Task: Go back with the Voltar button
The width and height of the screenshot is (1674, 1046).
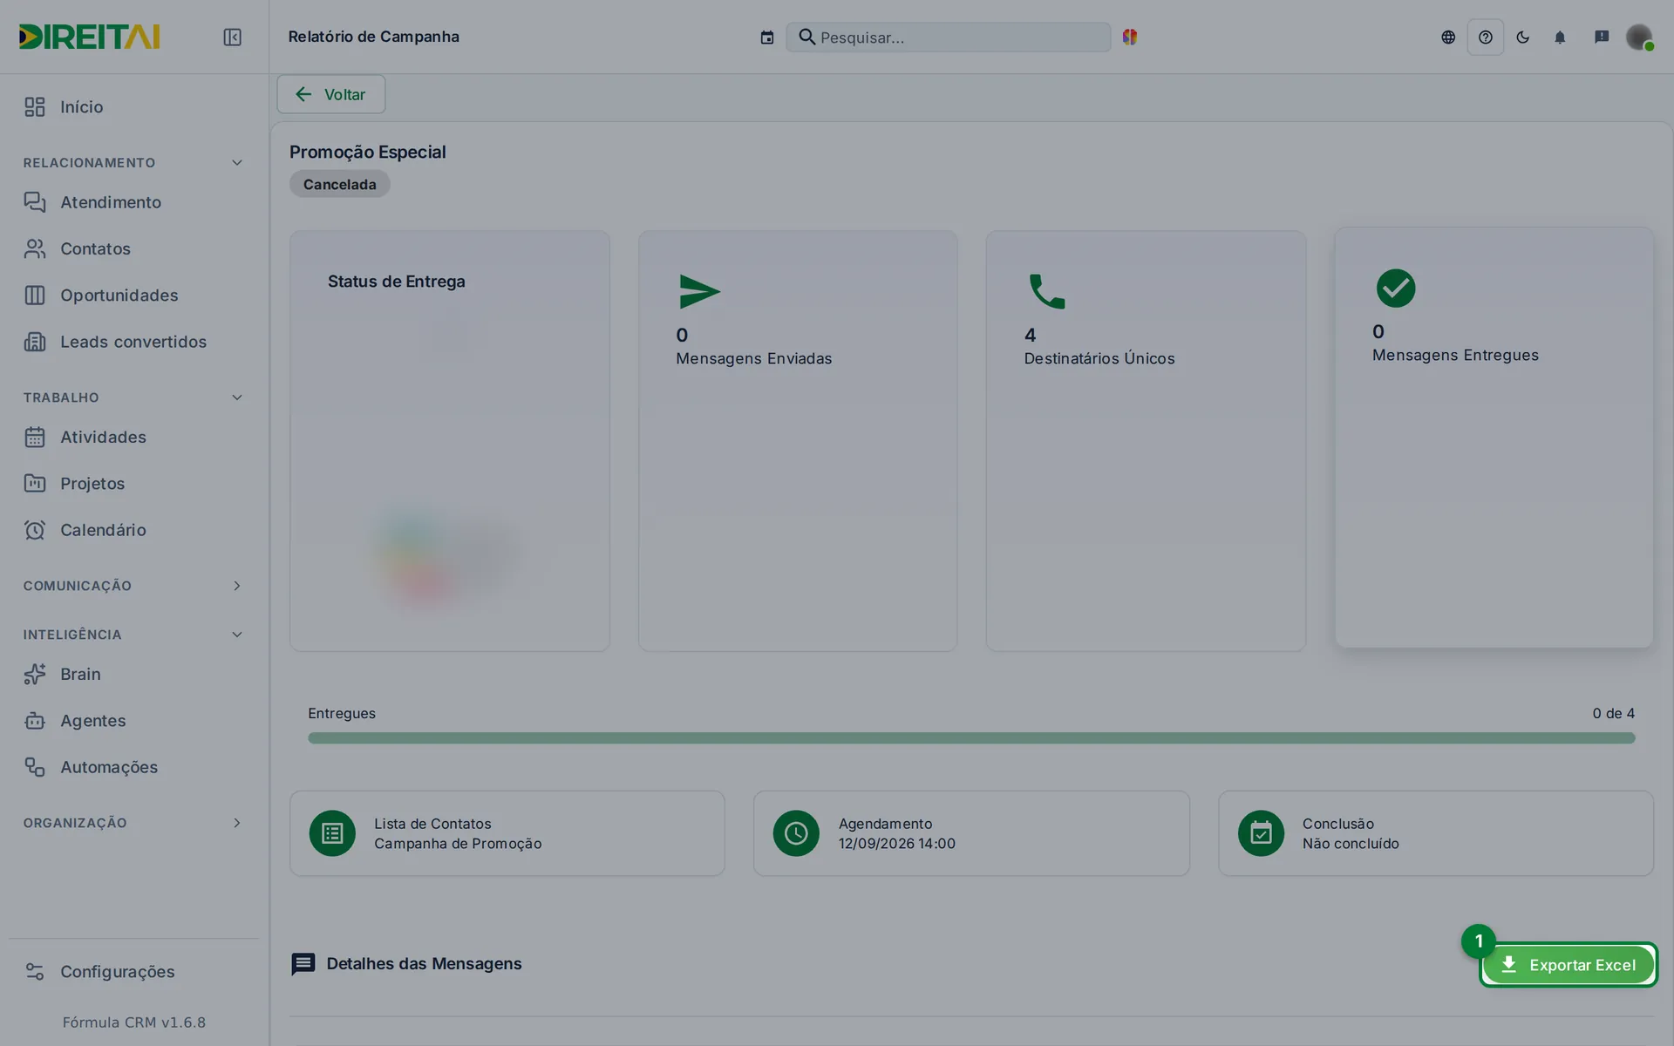Action: click(331, 94)
